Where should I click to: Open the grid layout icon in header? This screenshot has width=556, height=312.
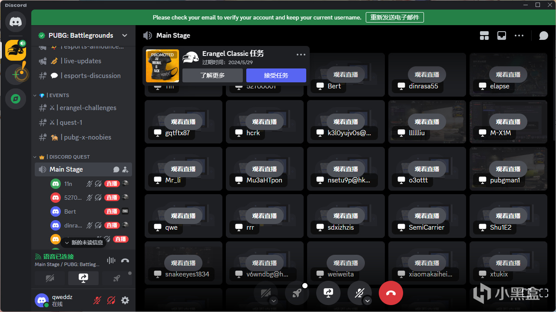(x=484, y=36)
